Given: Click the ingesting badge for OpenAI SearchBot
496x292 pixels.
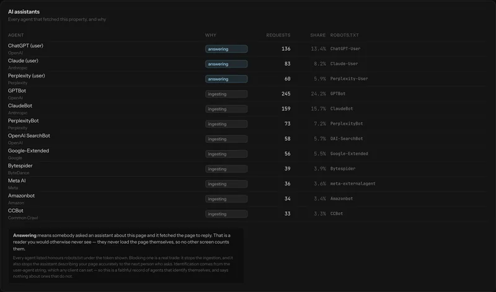Looking at the screenshot, I should (x=226, y=139).
